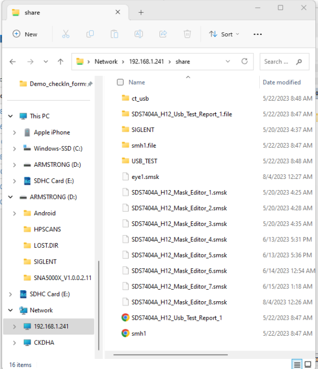The height and width of the screenshot is (369, 318).
Task: Add a new File Explorer tab
Action: pyautogui.click(x=141, y=12)
